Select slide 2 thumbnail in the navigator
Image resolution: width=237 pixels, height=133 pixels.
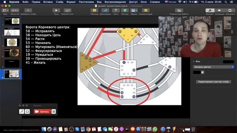point(12,32)
